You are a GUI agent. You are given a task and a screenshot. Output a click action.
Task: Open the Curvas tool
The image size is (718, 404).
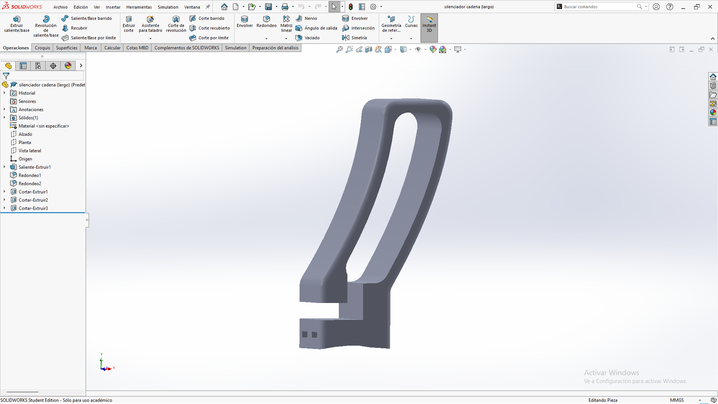tap(411, 22)
